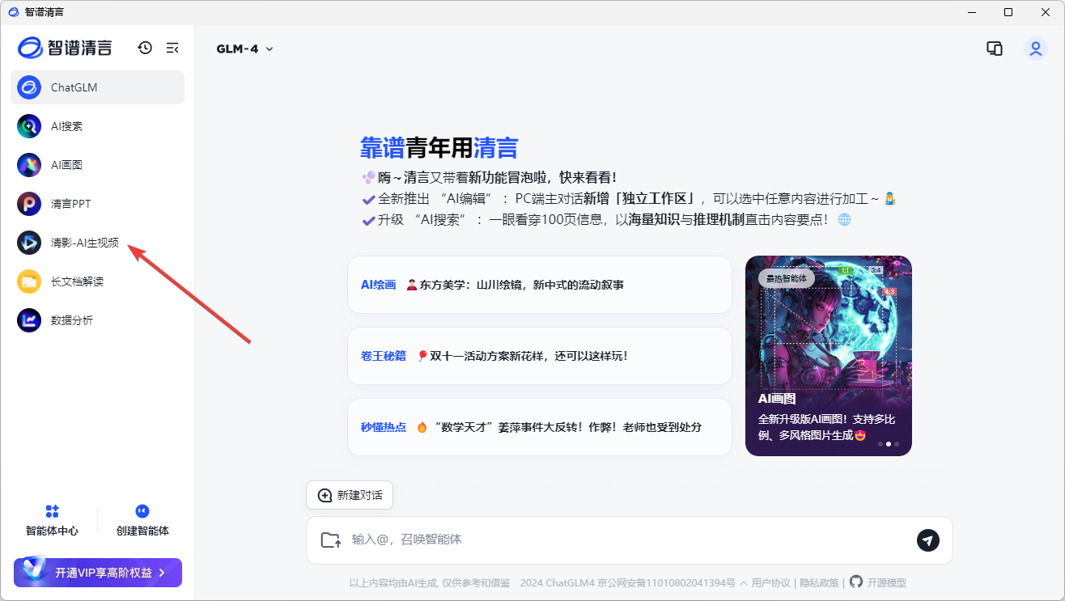Open the 卷王秘籍 双十一 suggestion card

click(540, 356)
